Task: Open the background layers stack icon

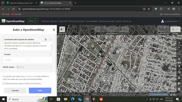Action: (x=179, y=66)
